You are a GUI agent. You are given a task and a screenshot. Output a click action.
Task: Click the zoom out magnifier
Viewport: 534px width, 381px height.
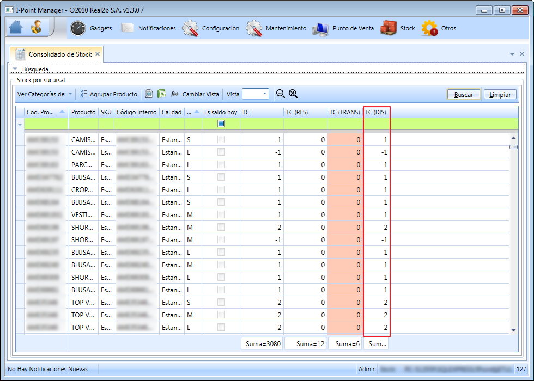[x=293, y=94]
